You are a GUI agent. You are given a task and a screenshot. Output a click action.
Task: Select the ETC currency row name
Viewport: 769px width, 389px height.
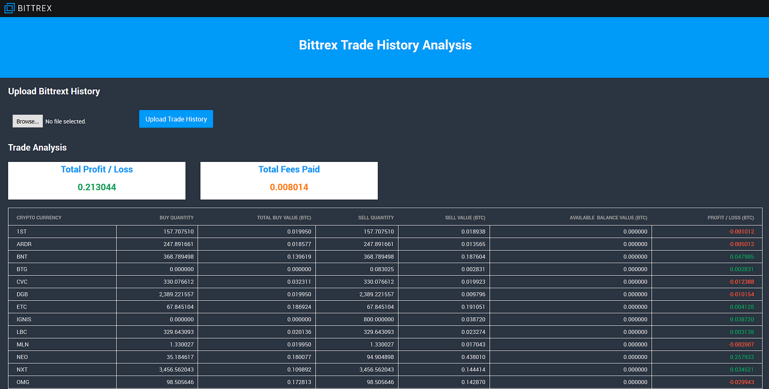pyautogui.click(x=22, y=306)
